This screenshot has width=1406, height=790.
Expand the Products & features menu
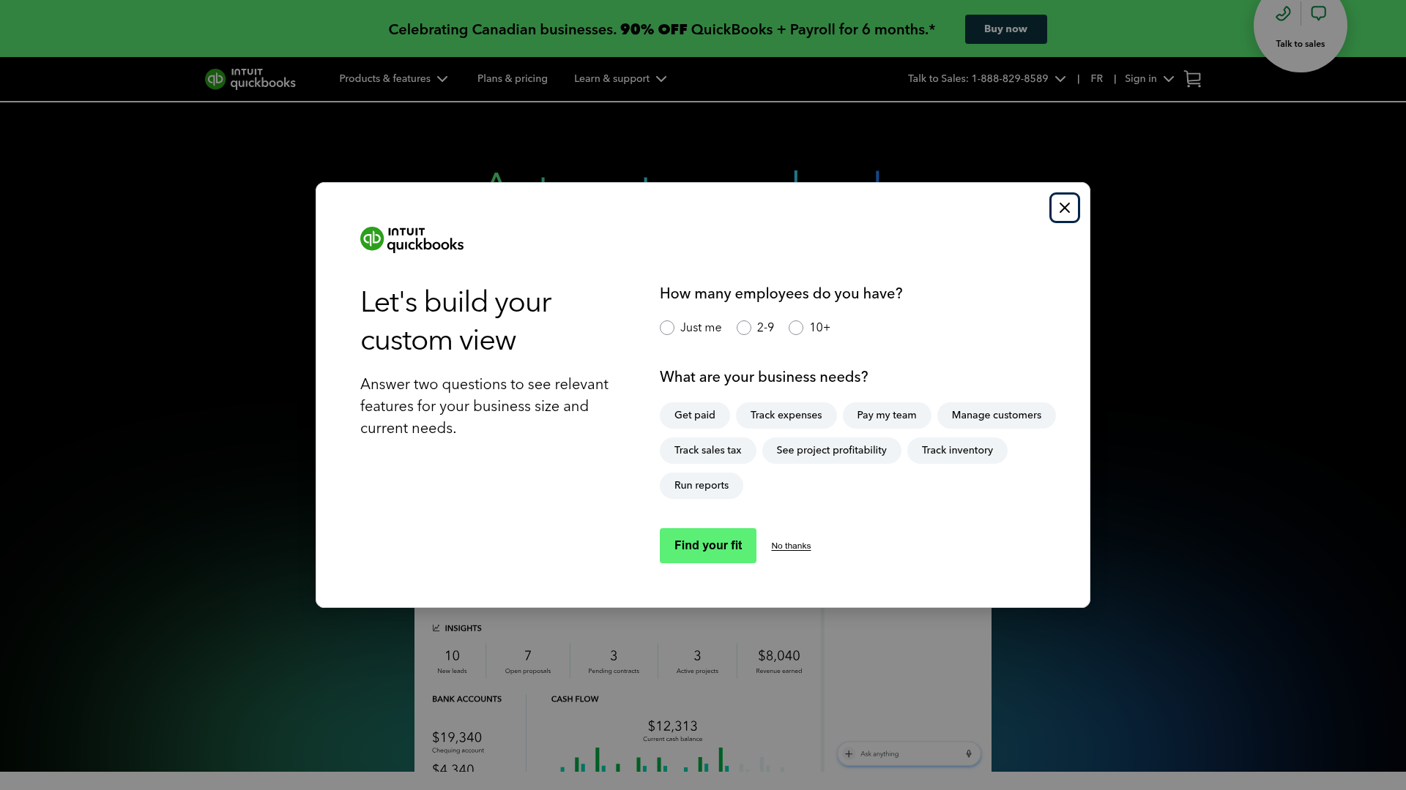(393, 79)
